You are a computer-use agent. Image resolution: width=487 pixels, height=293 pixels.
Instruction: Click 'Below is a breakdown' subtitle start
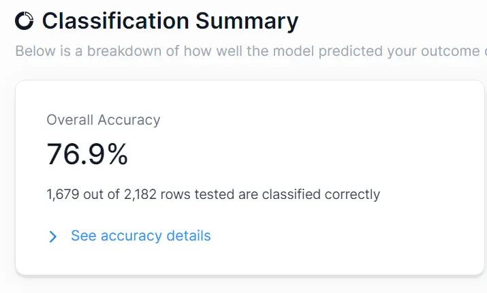74,51
